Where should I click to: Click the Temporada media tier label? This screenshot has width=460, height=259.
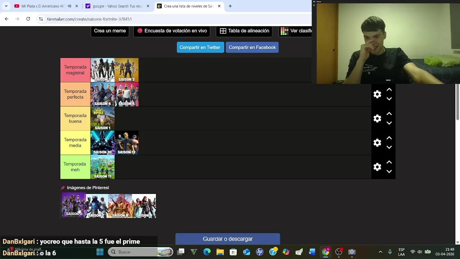click(x=75, y=142)
